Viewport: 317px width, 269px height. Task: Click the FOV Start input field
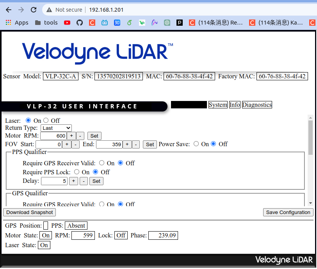(x=49, y=144)
